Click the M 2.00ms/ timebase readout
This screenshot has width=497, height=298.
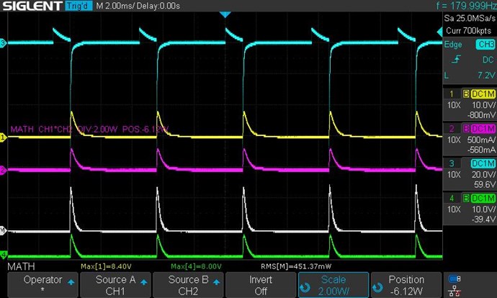pos(116,6)
